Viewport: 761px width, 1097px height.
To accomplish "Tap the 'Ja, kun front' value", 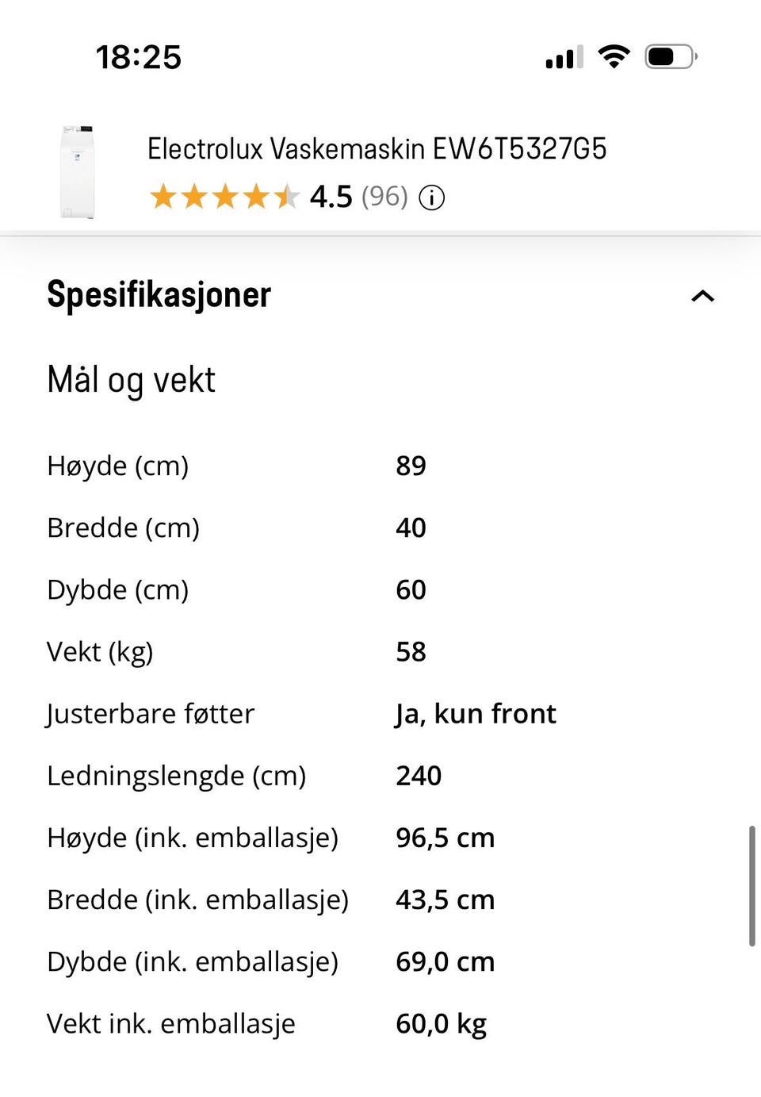I will pos(476,714).
